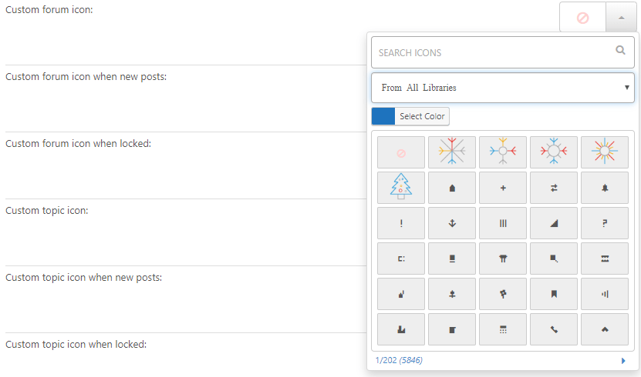Screen dimensions: 641x377
Task: Pick the question mark icon
Action: click(605, 223)
